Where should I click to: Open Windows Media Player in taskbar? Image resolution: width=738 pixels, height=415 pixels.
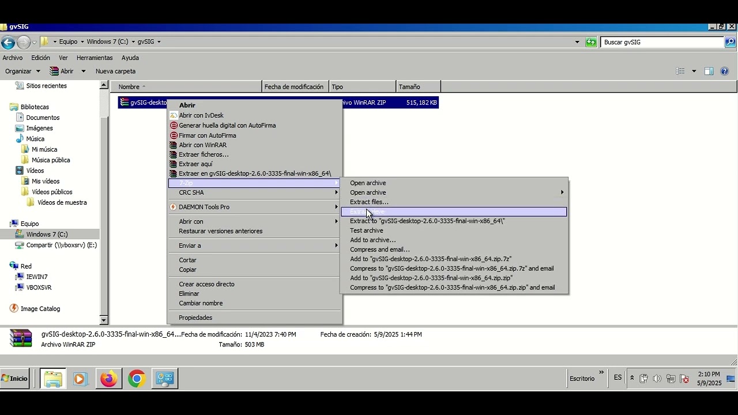click(80, 379)
